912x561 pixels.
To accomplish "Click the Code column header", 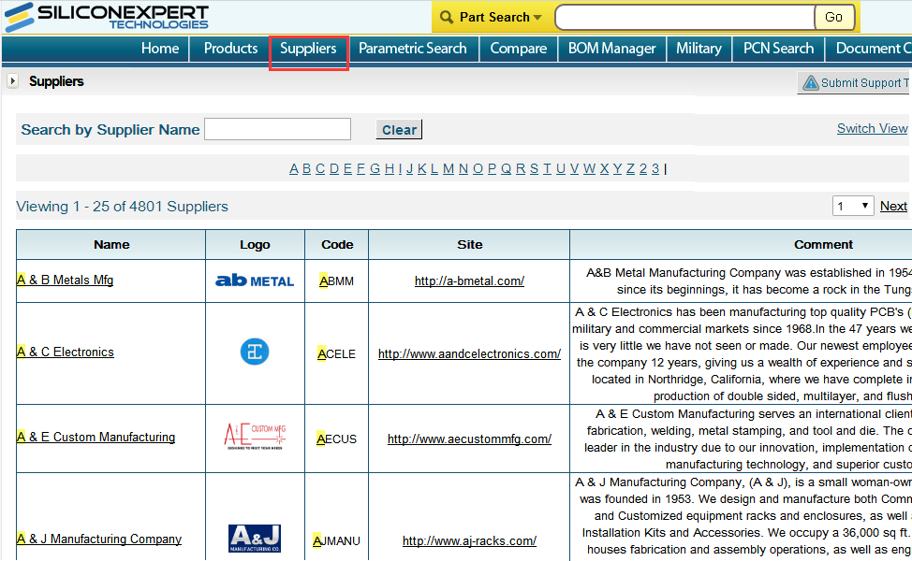I will [x=337, y=244].
